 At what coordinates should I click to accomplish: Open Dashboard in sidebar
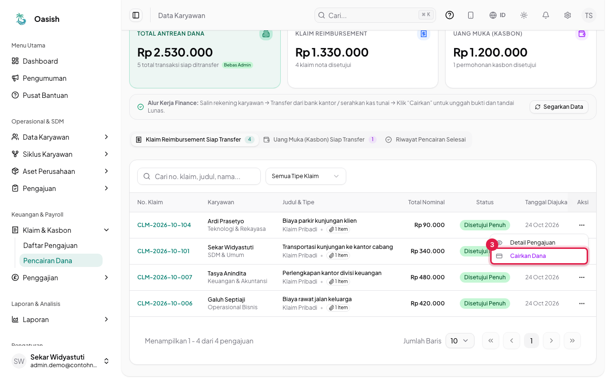click(x=61, y=61)
